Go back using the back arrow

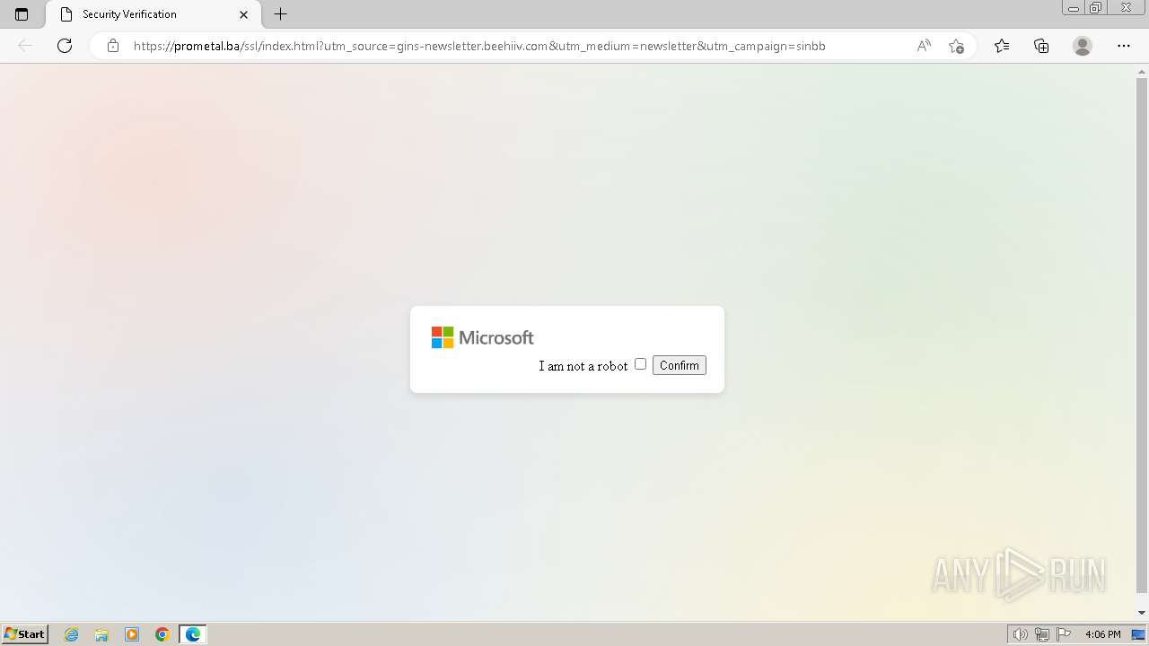25,46
